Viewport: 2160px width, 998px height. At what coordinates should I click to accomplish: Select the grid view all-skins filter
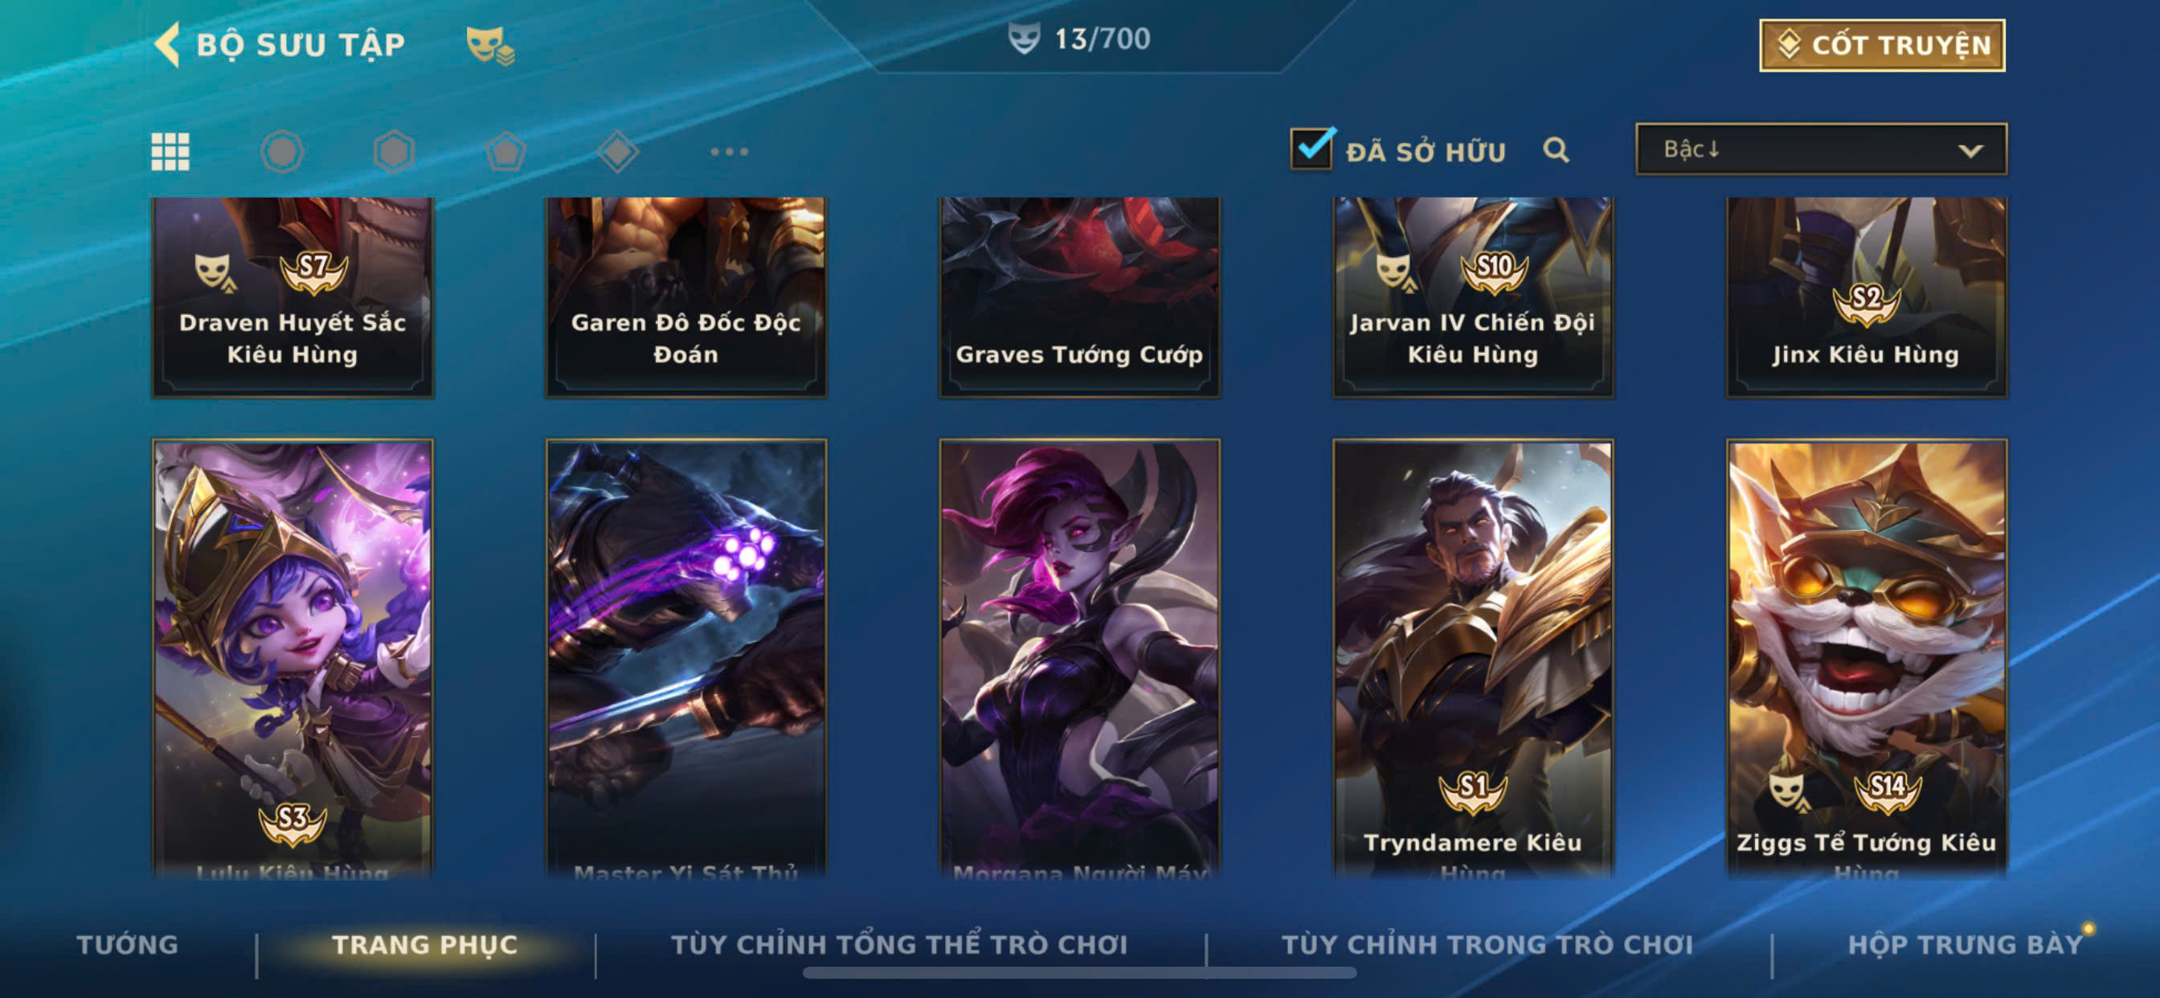[x=170, y=152]
